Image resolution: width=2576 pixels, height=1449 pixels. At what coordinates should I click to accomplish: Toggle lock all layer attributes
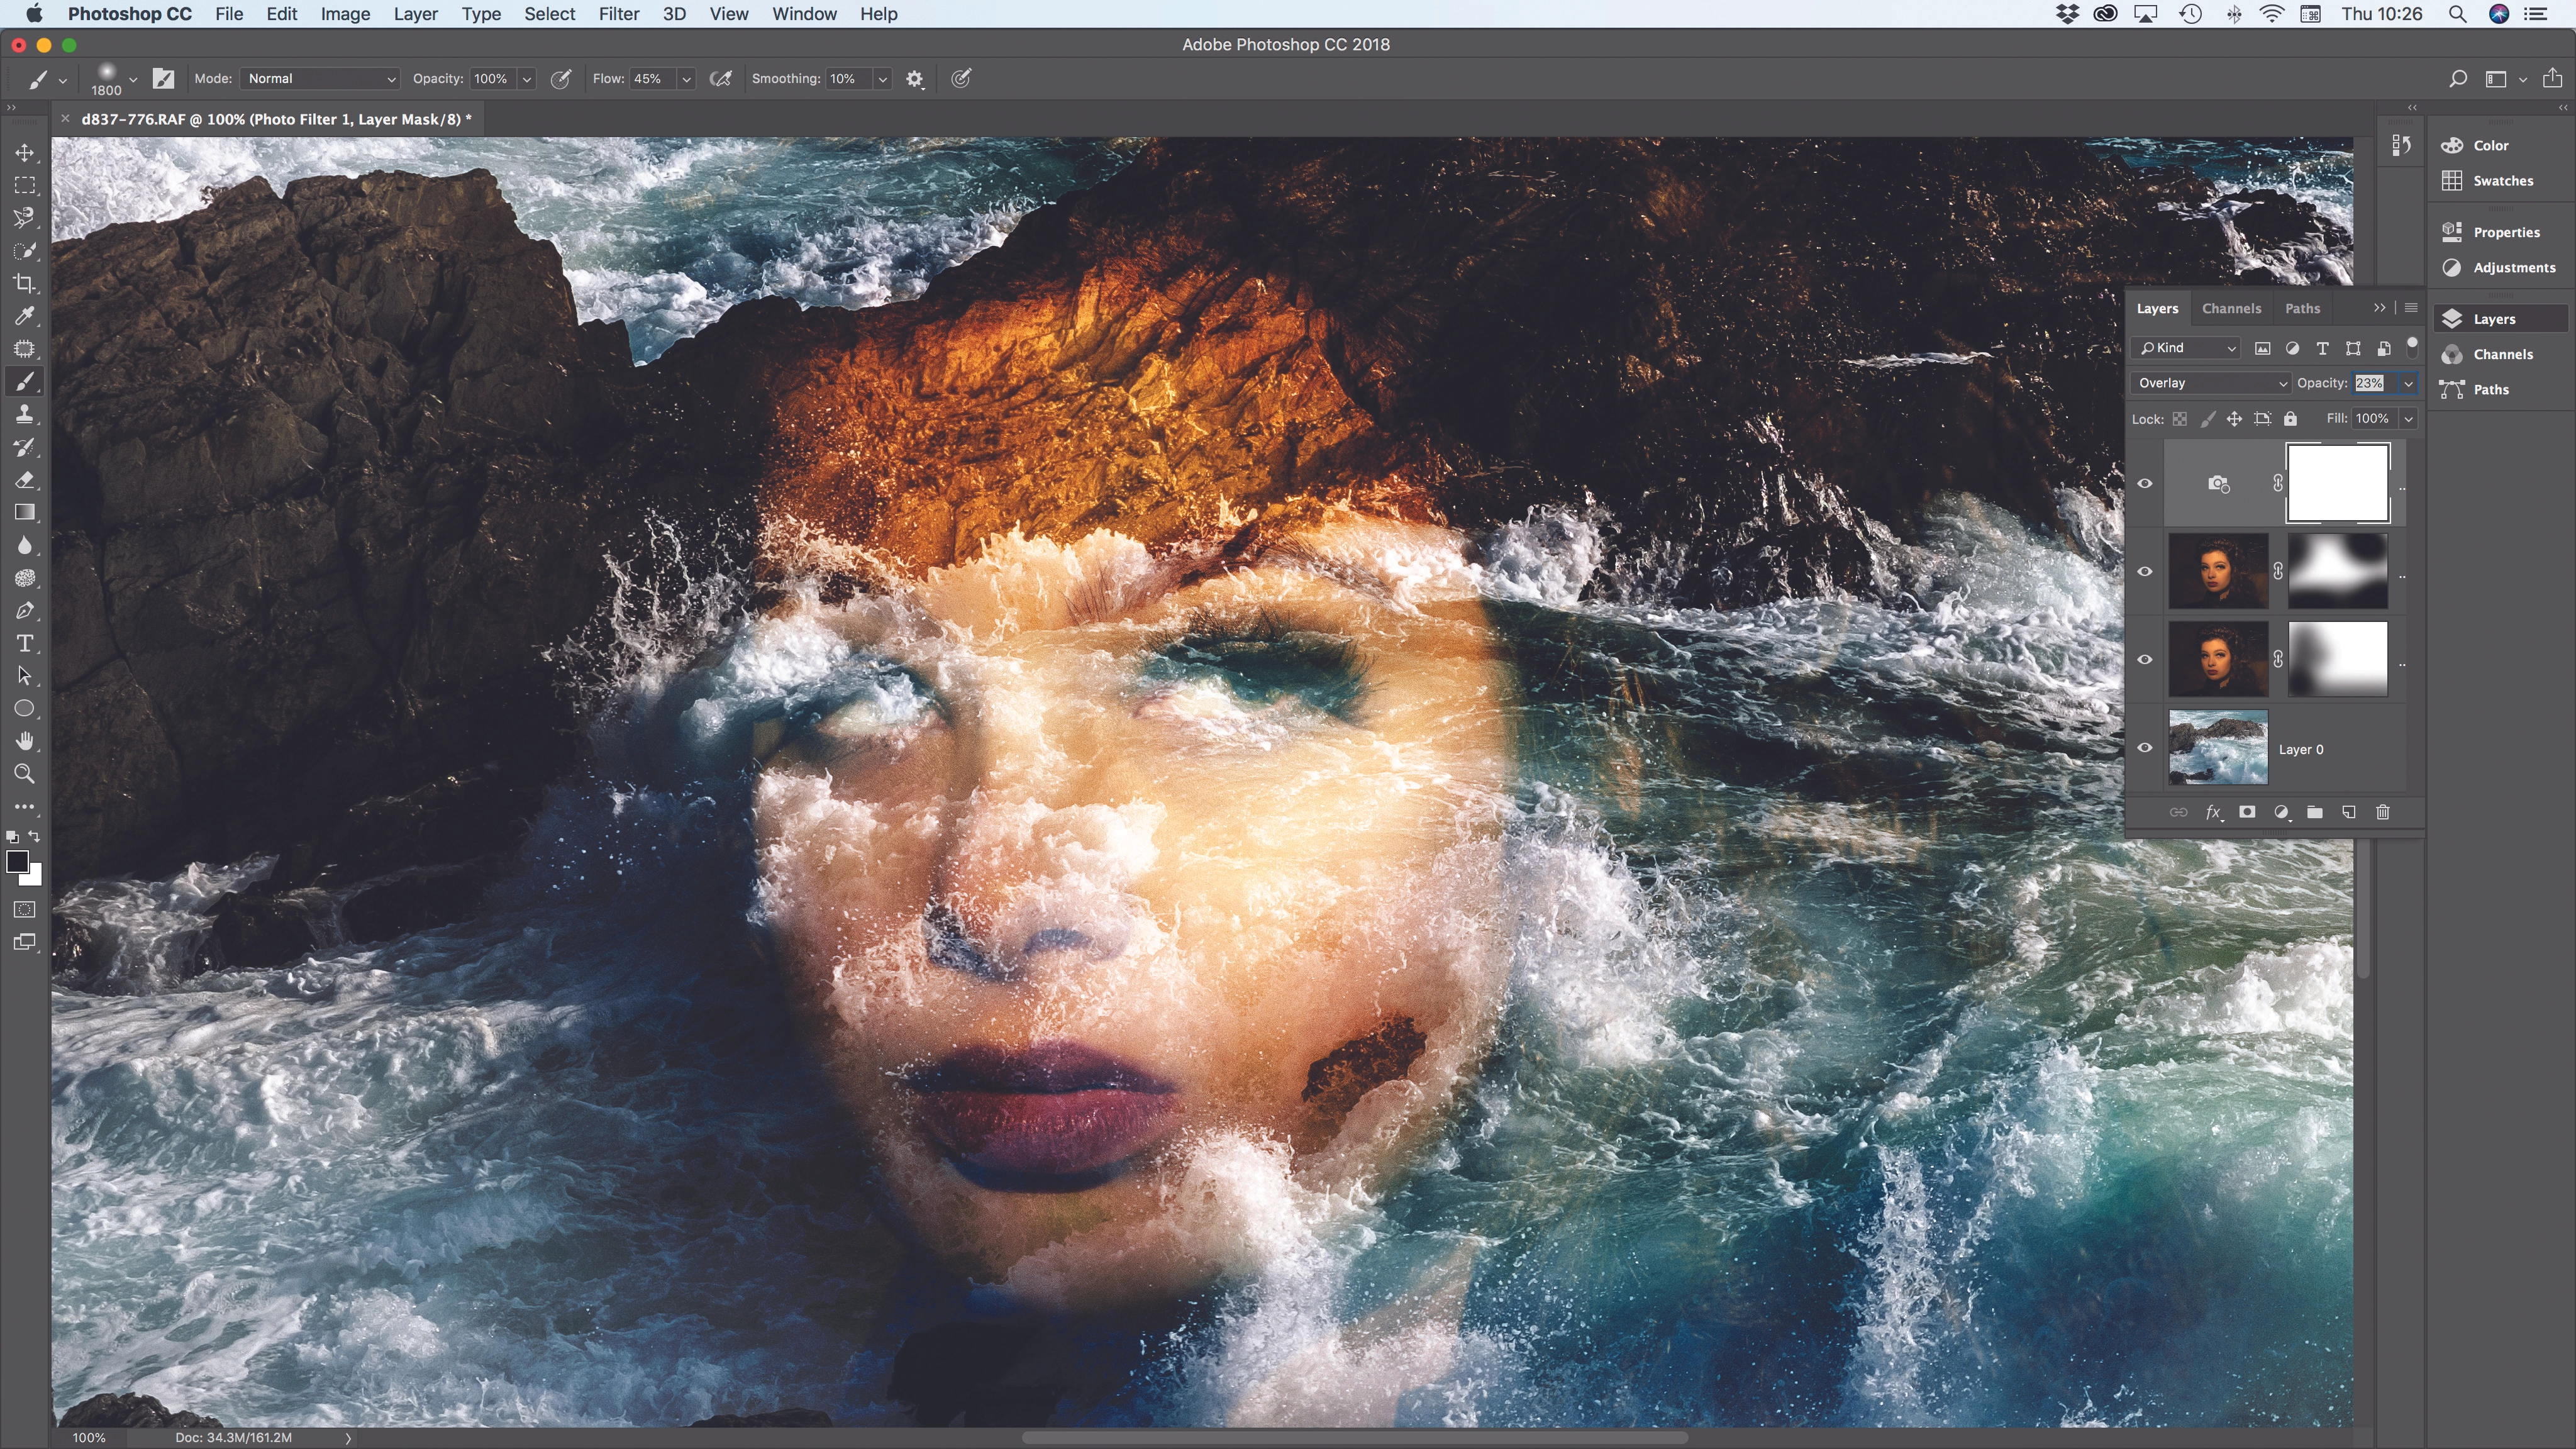pyautogui.click(x=2290, y=419)
